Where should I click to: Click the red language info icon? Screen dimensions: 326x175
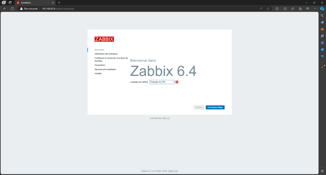coord(177,82)
